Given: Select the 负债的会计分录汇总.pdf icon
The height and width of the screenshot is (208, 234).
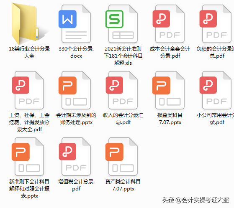Looking at the screenshot, I should pos(215,24).
